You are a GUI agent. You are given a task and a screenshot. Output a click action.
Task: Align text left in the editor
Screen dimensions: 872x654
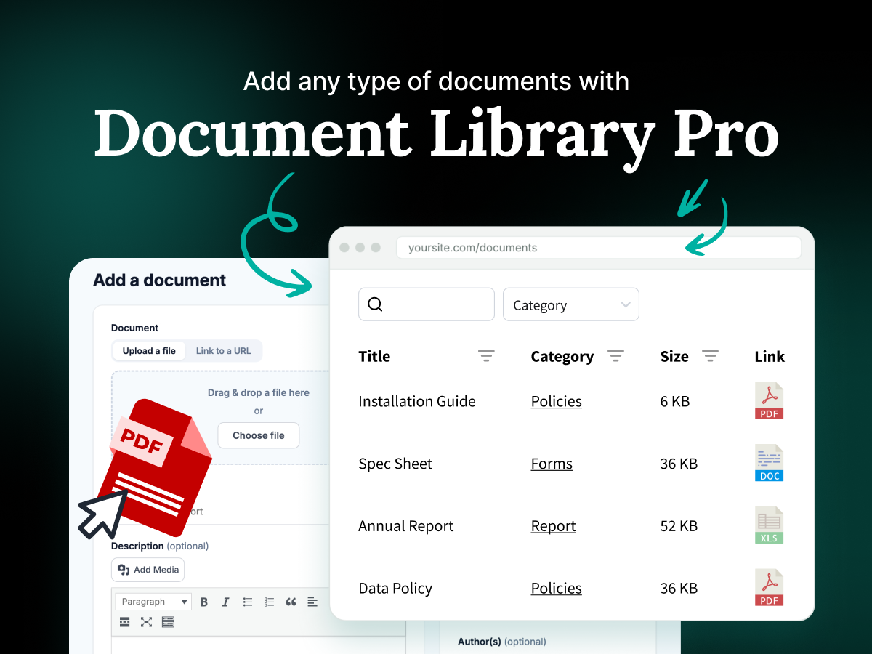pos(312,602)
